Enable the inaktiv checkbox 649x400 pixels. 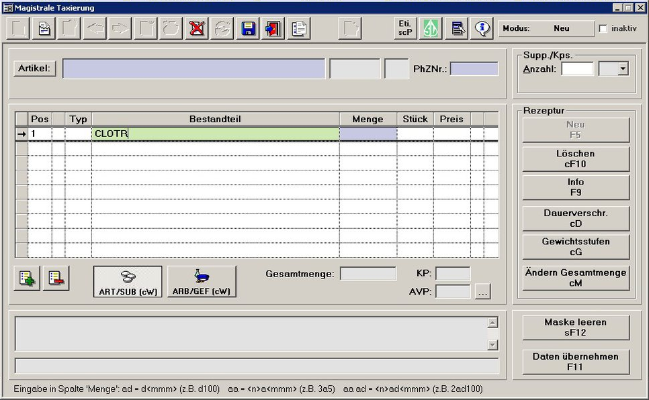[603, 28]
